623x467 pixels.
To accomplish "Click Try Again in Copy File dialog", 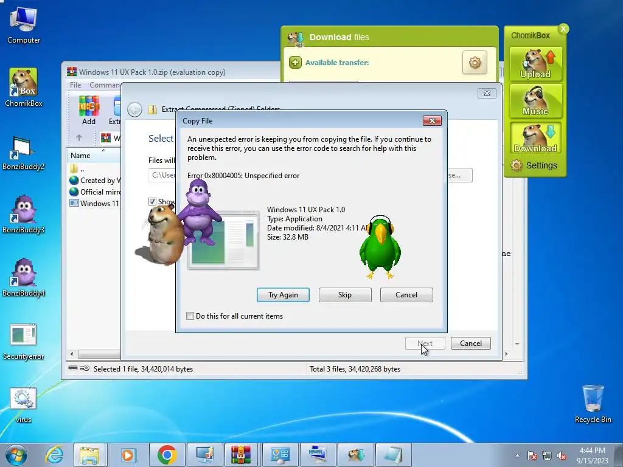I will (x=283, y=295).
